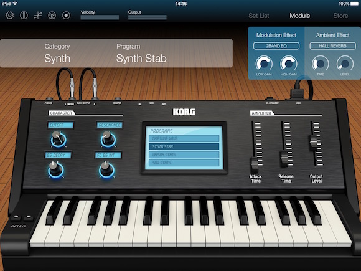Tap the octave up button
361x271 pixels.
click(29, 217)
